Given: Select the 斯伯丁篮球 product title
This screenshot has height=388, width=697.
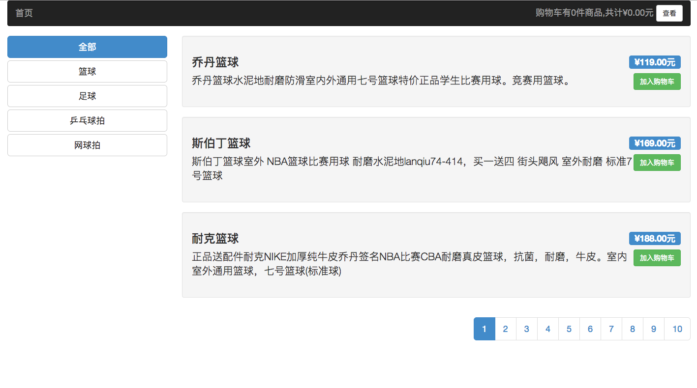Looking at the screenshot, I should [x=221, y=143].
